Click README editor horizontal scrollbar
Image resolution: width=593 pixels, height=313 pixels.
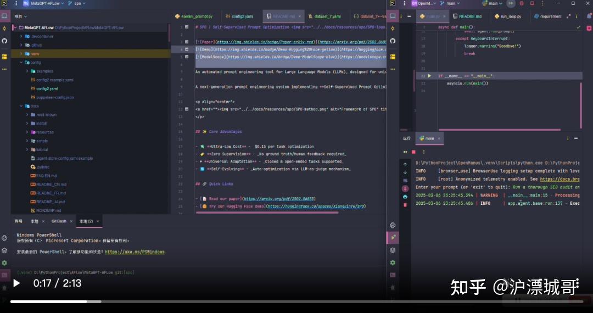(x=267, y=213)
